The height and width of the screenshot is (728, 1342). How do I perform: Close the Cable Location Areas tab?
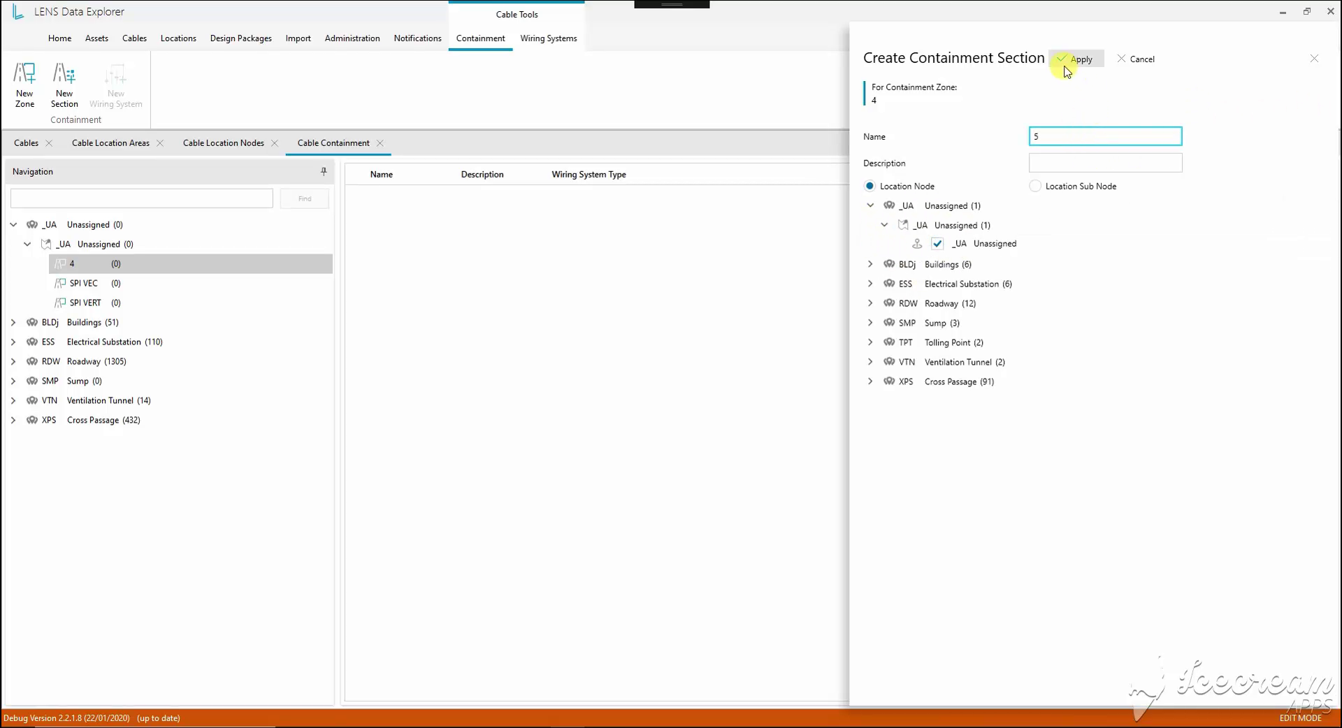160,143
